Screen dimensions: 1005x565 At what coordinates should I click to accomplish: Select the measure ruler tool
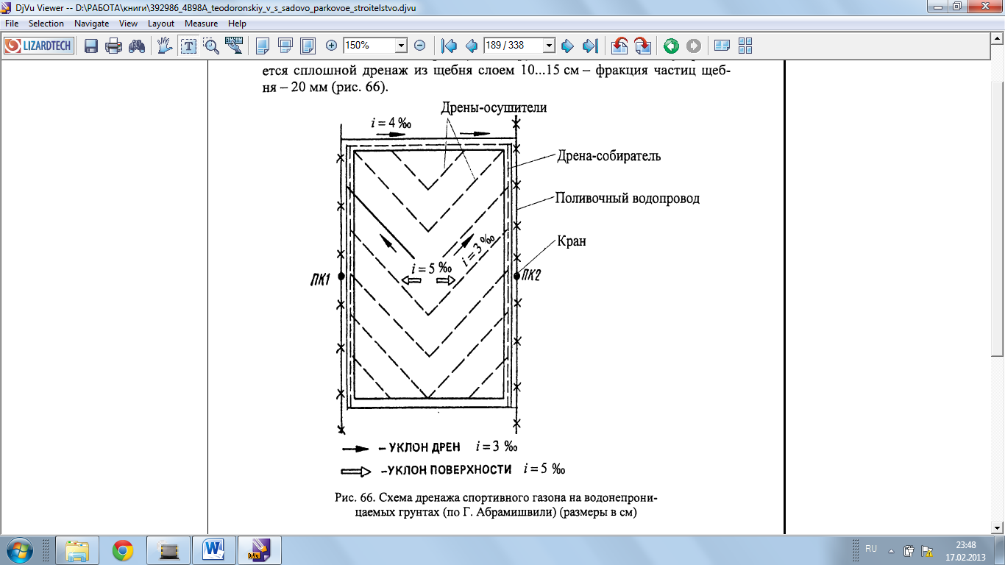[234, 46]
